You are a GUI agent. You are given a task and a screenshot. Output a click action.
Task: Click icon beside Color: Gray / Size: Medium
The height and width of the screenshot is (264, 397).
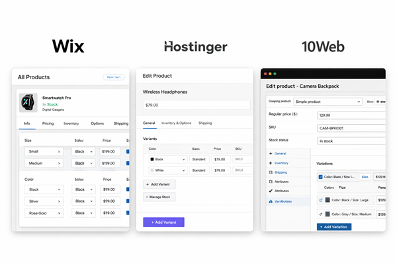pos(321,214)
